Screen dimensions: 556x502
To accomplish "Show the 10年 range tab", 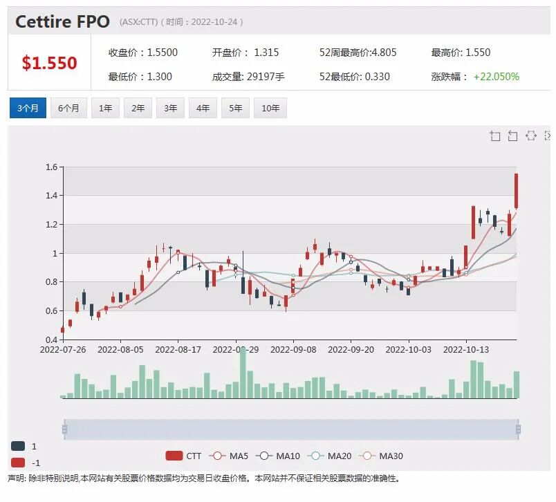I will [270, 108].
